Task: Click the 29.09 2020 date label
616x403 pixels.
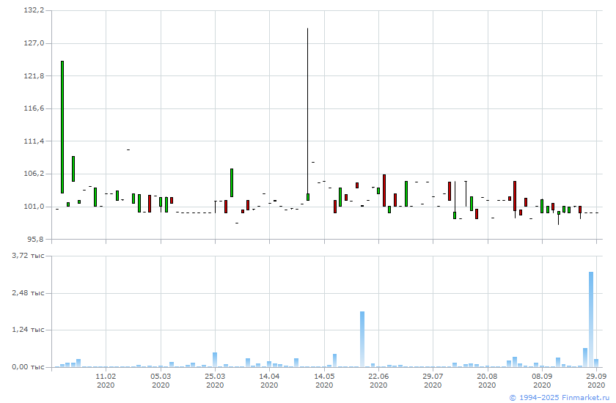Action: coord(596,380)
